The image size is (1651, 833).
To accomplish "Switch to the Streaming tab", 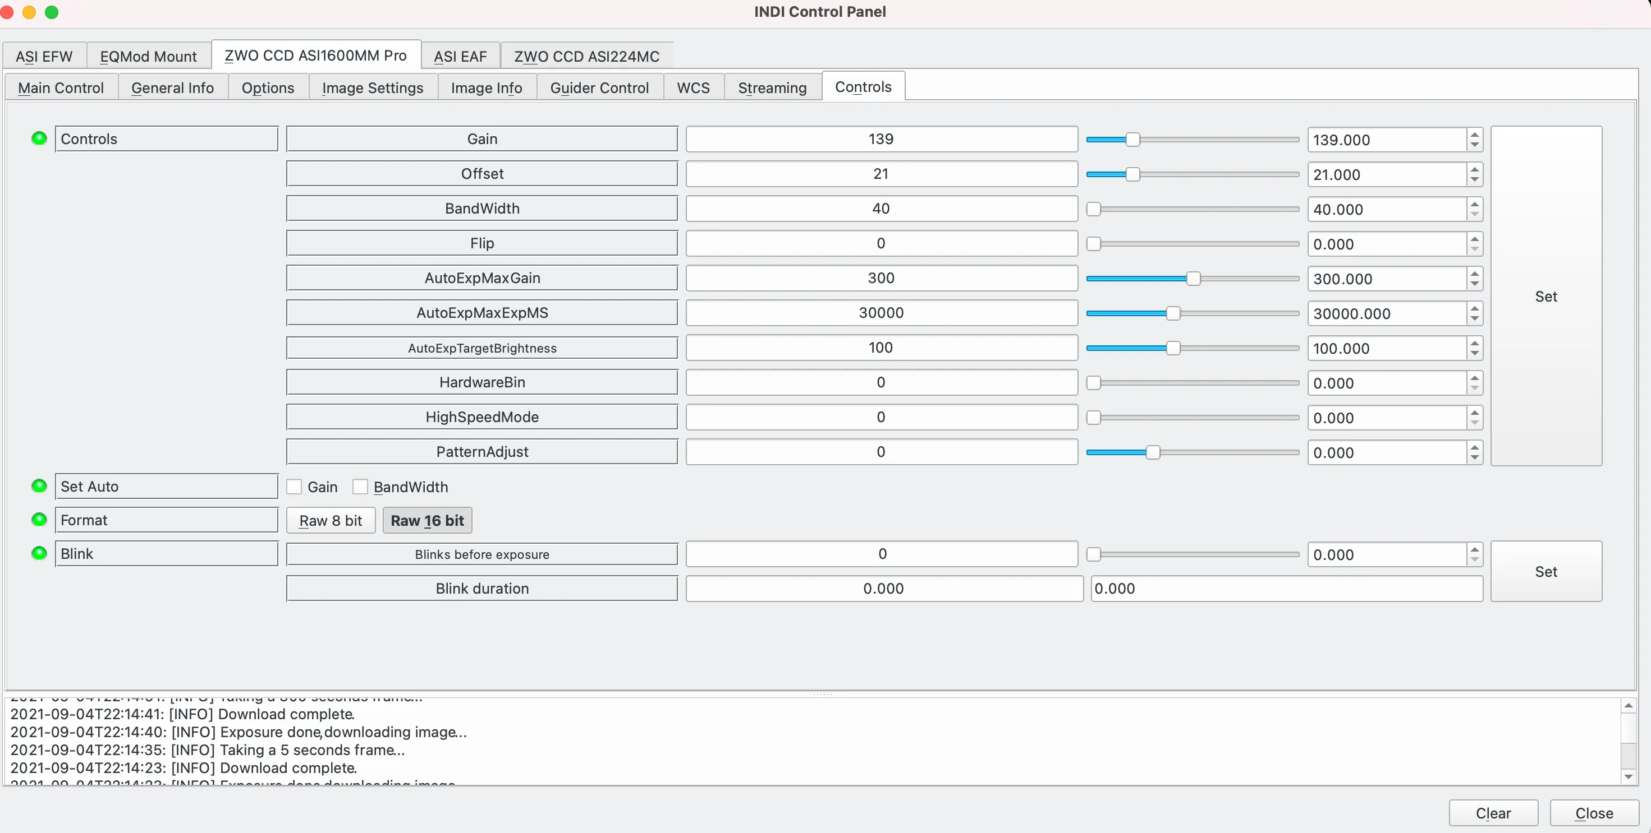I will point(772,87).
